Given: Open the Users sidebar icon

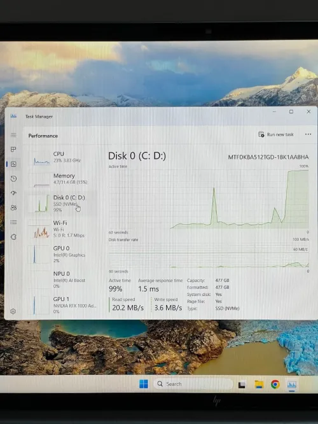Looking at the screenshot, I should (x=13, y=208).
